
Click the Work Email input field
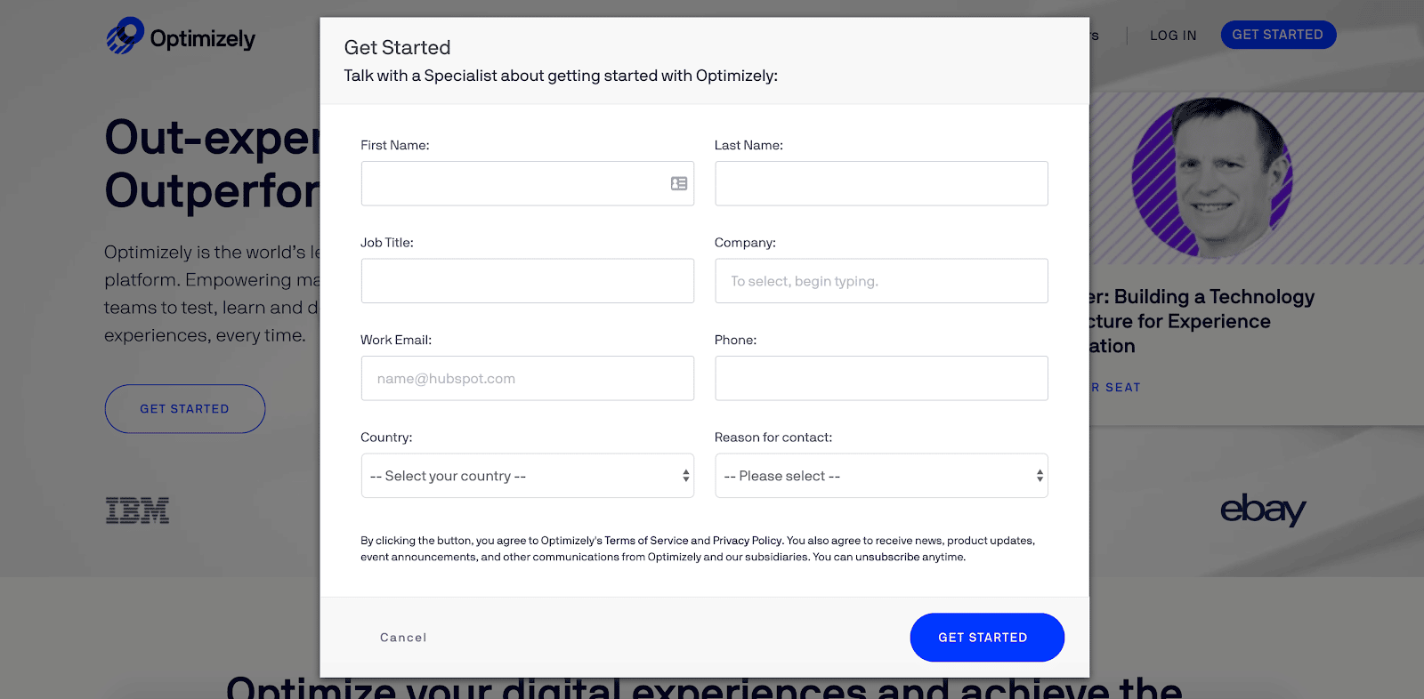pos(527,378)
